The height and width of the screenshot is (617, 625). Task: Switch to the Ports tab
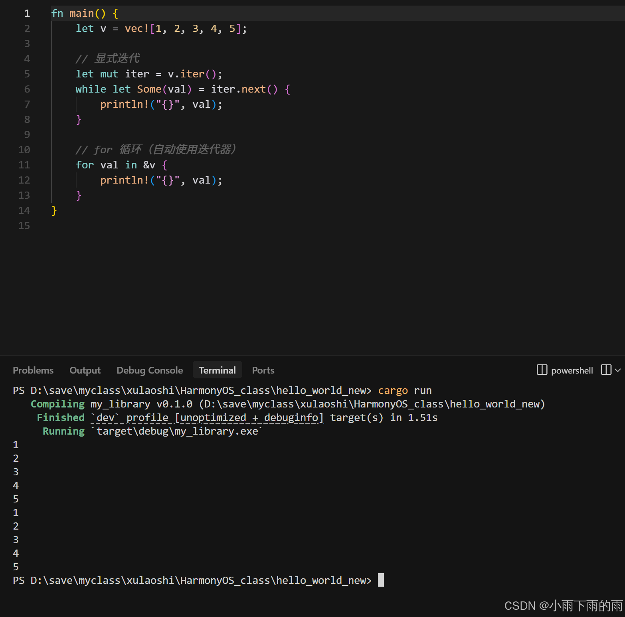point(263,370)
